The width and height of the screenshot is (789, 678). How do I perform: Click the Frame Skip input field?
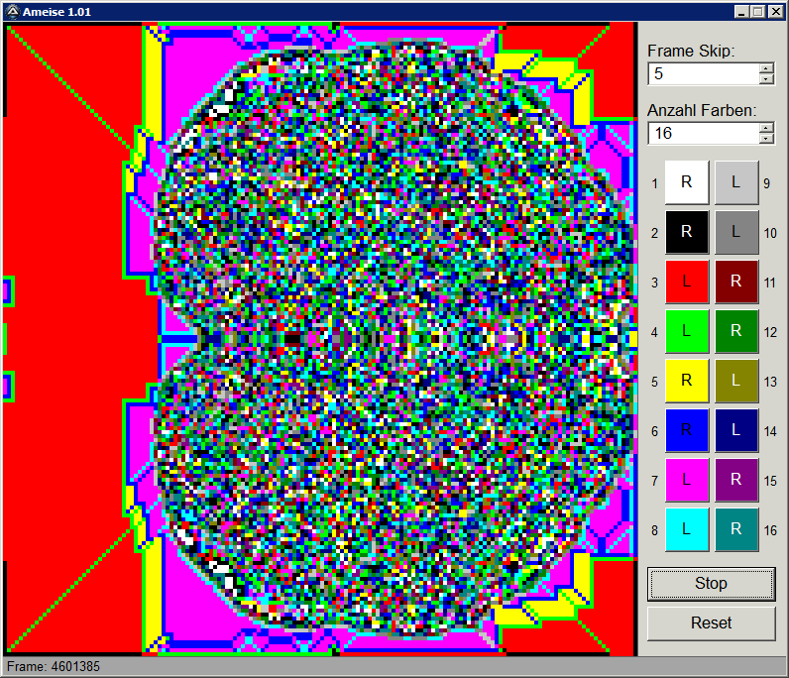click(x=702, y=73)
